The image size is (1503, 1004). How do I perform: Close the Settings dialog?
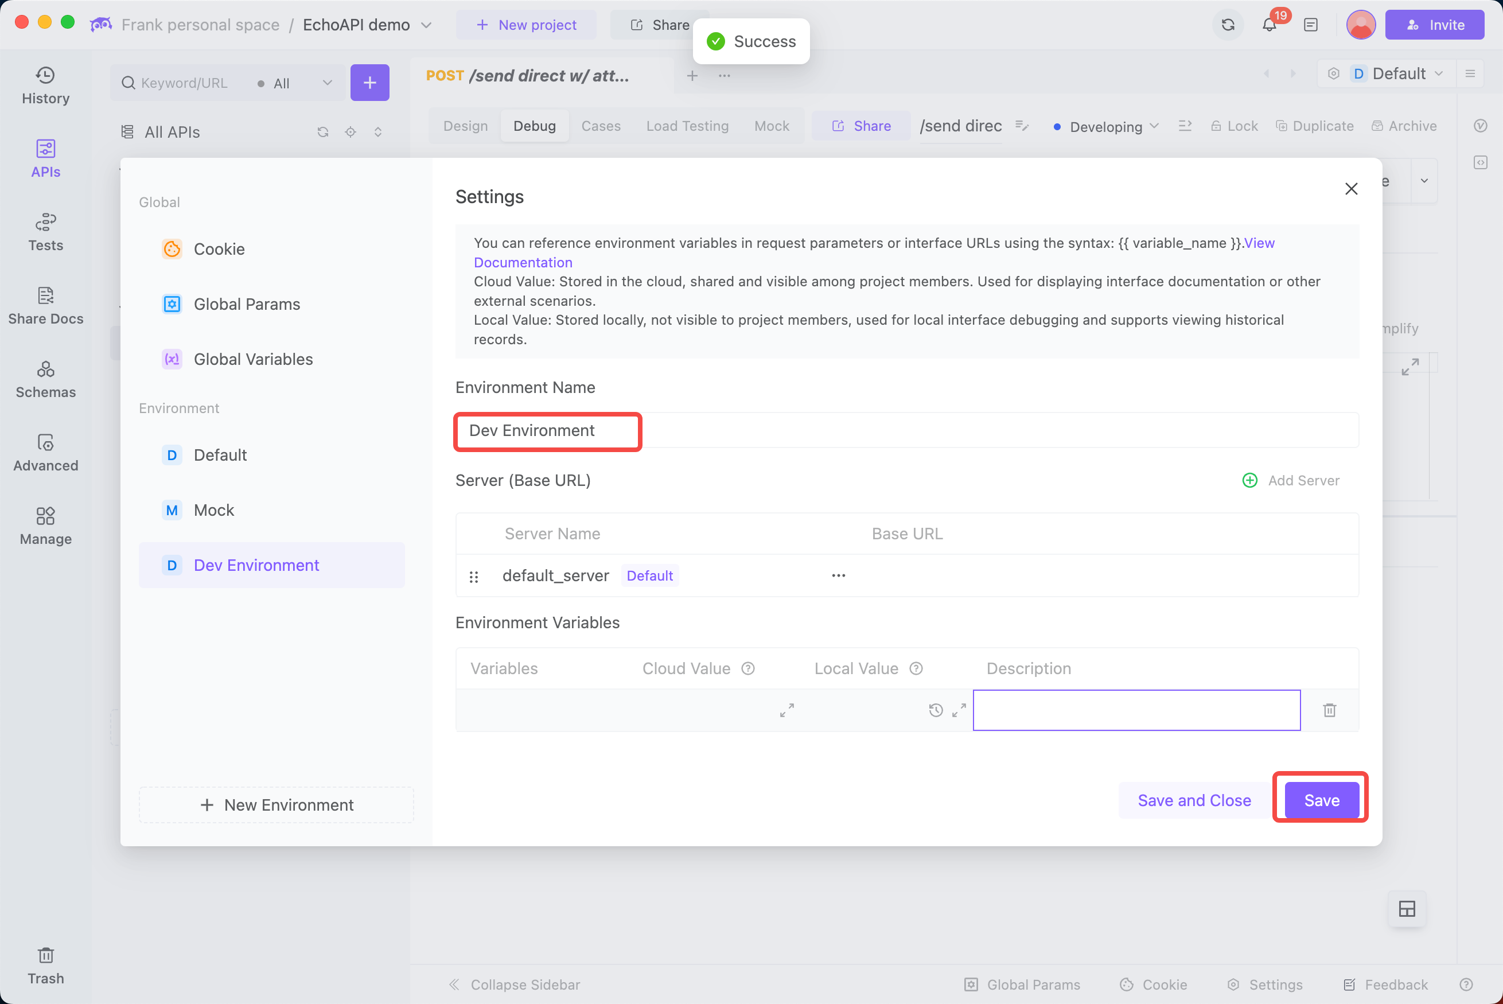click(1350, 189)
